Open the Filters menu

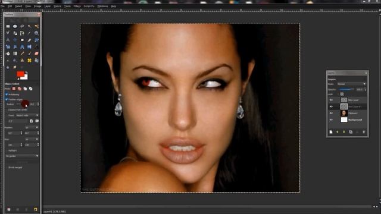tap(77, 6)
